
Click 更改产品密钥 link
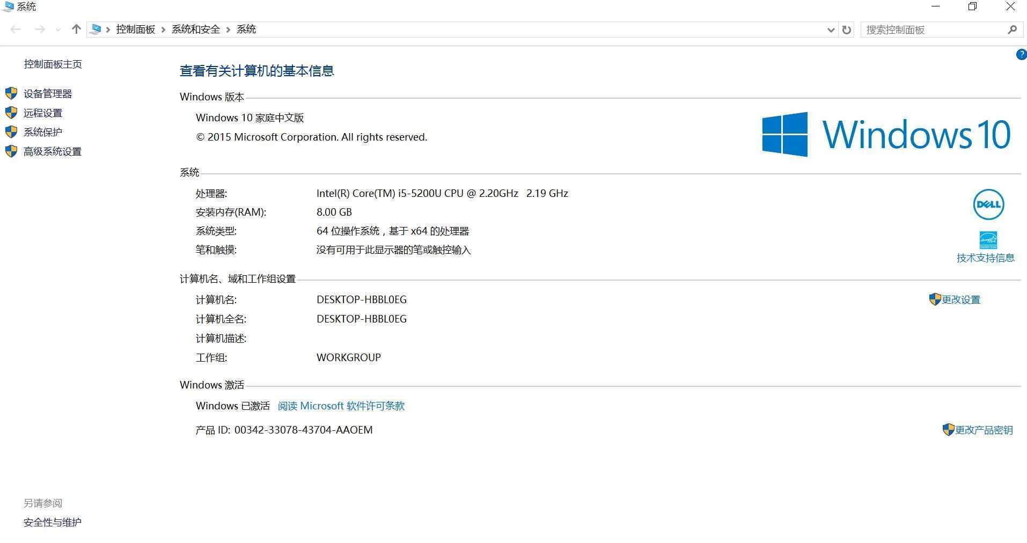(984, 430)
